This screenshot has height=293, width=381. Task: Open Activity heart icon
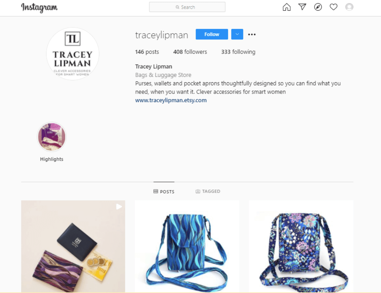333,7
